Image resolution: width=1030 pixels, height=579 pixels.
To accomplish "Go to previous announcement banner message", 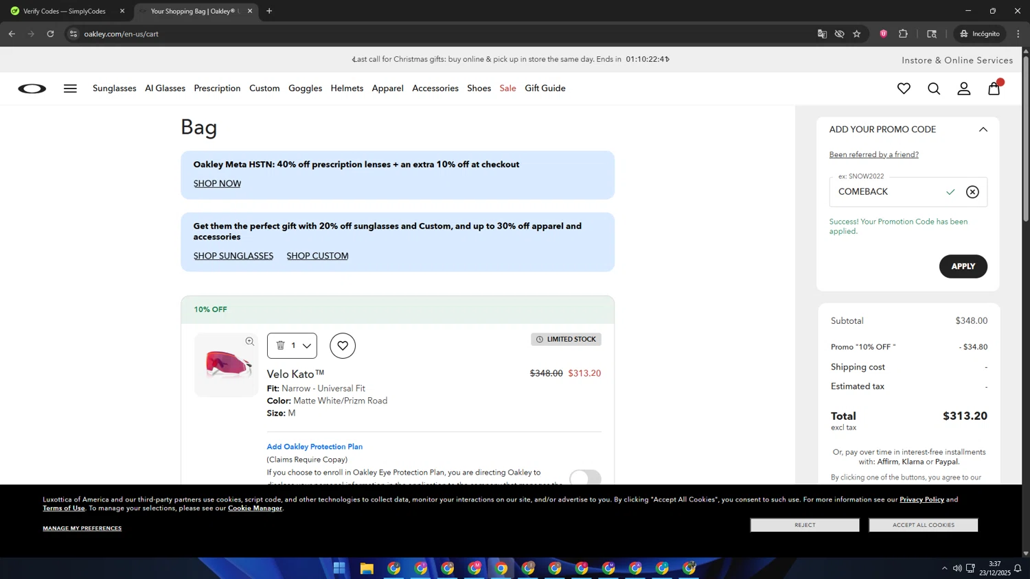I will tap(354, 60).
